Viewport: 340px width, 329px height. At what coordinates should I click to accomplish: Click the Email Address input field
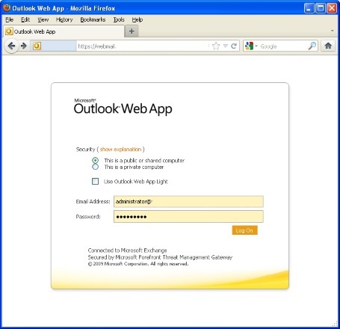188,202
